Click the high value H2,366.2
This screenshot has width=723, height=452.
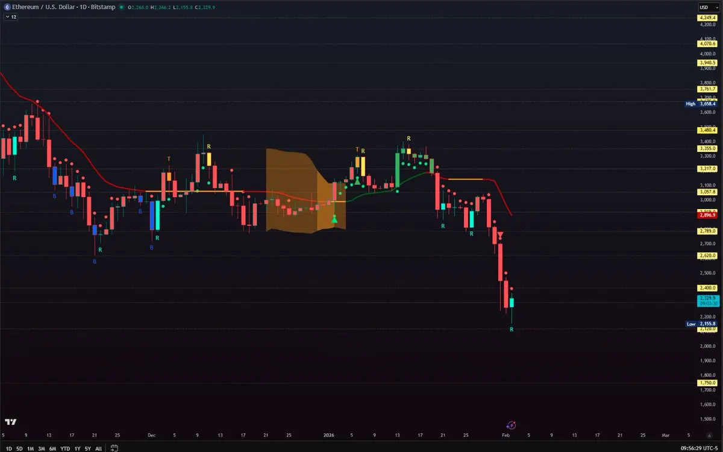(161, 7)
